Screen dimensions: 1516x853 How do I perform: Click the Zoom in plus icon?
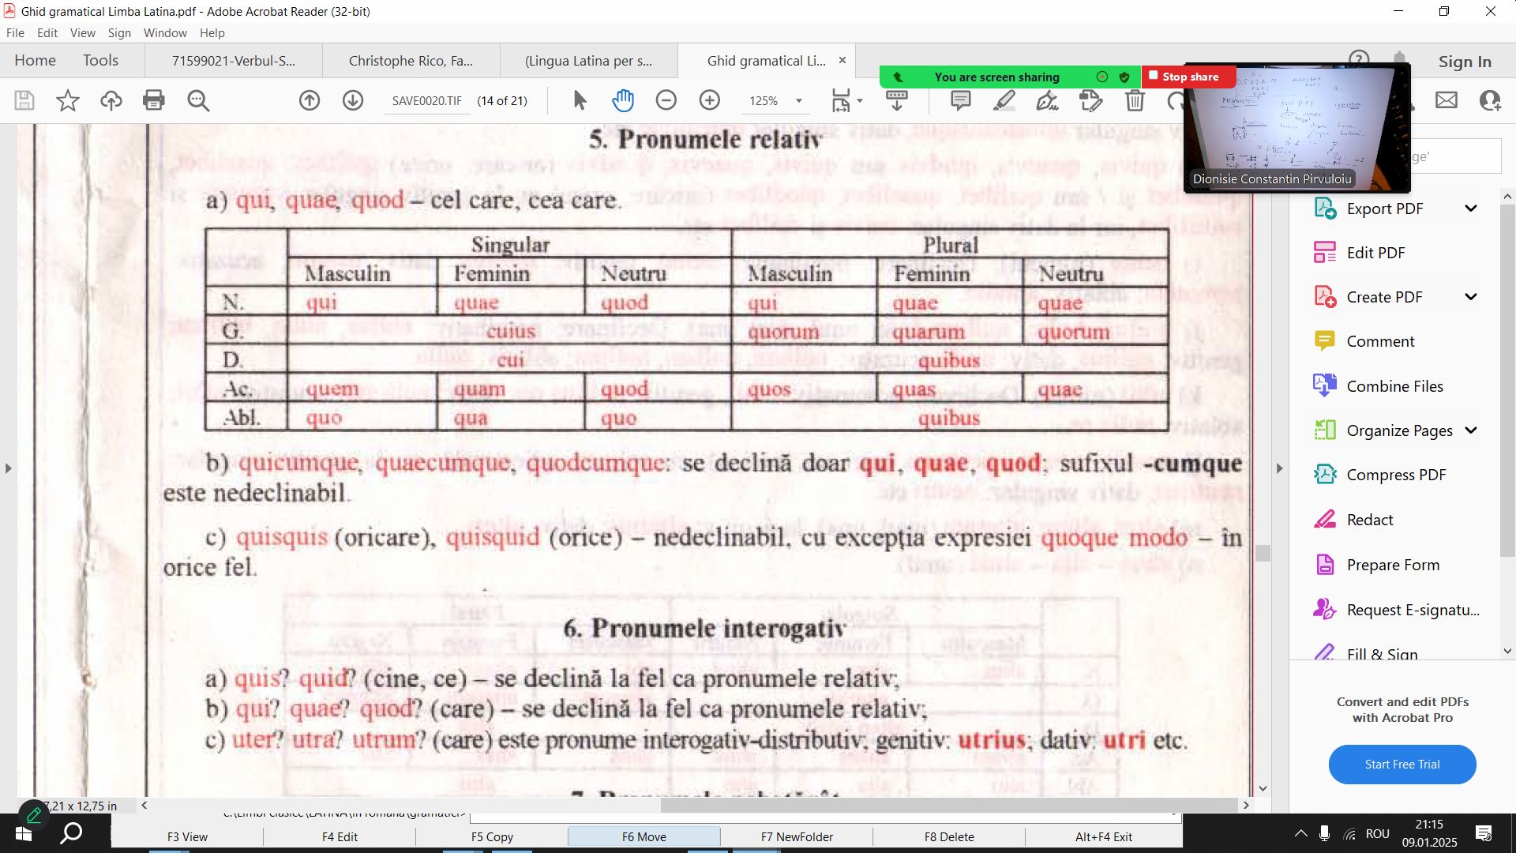tap(710, 100)
